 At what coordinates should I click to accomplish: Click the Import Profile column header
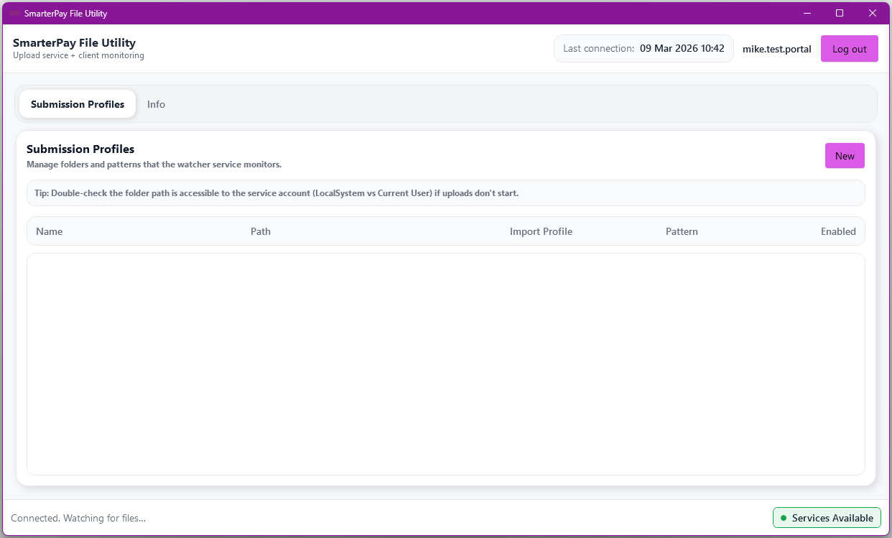coord(541,231)
